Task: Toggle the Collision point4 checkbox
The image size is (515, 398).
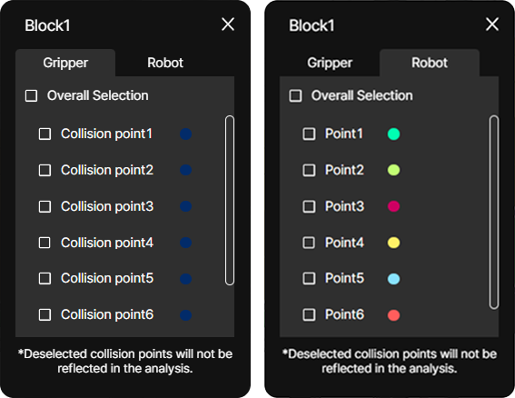Action: 45,243
